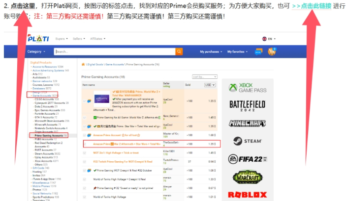The image size is (347, 201).
Task: Open the 'sort by' combo box
Action: pos(205,76)
